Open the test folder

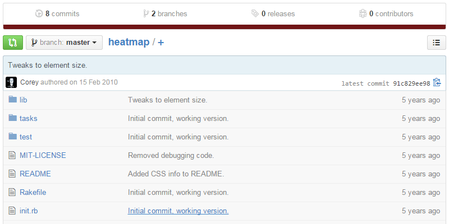click(x=26, y=137)
